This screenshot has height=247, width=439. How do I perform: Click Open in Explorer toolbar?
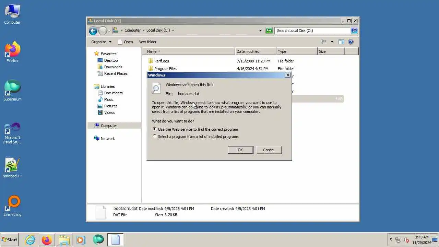(x=125, y=42)
